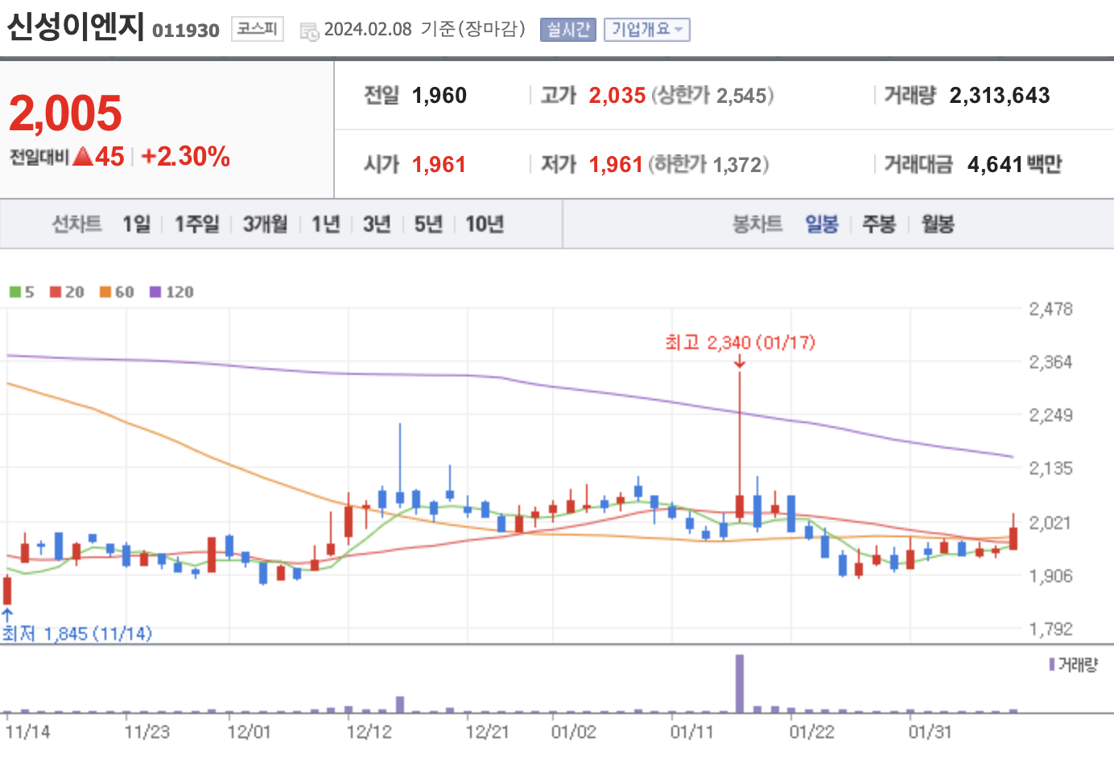Click the 선차트 label
Screen dimensions: 1114x772
pyautogui.click(x=77, y=224)
